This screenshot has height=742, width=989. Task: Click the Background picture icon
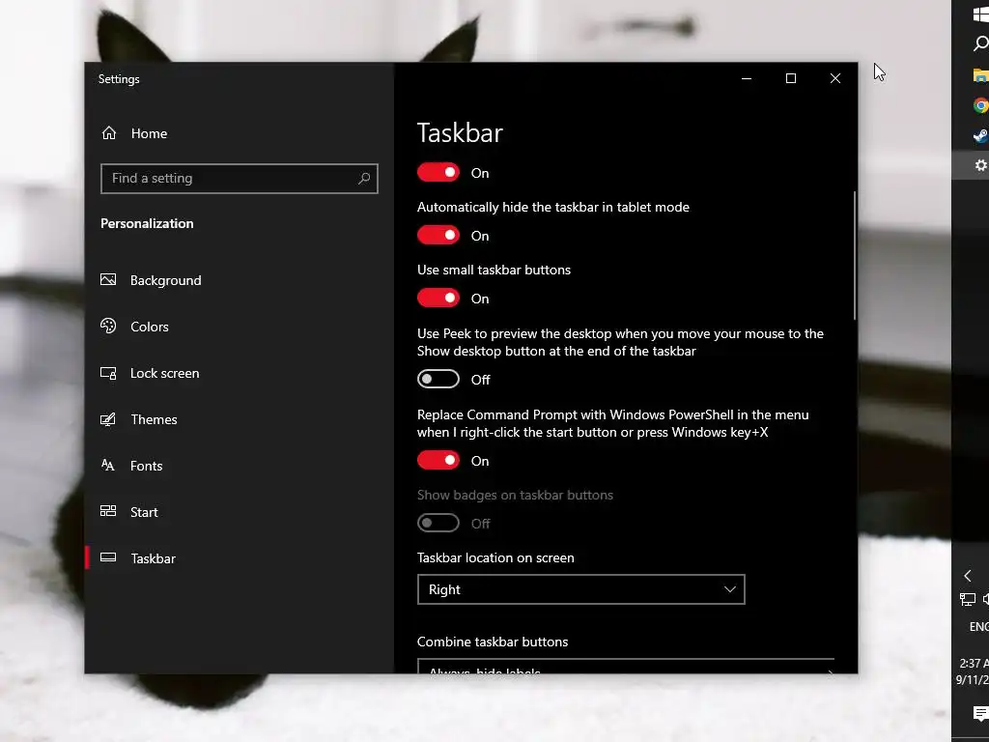[108, 279]
